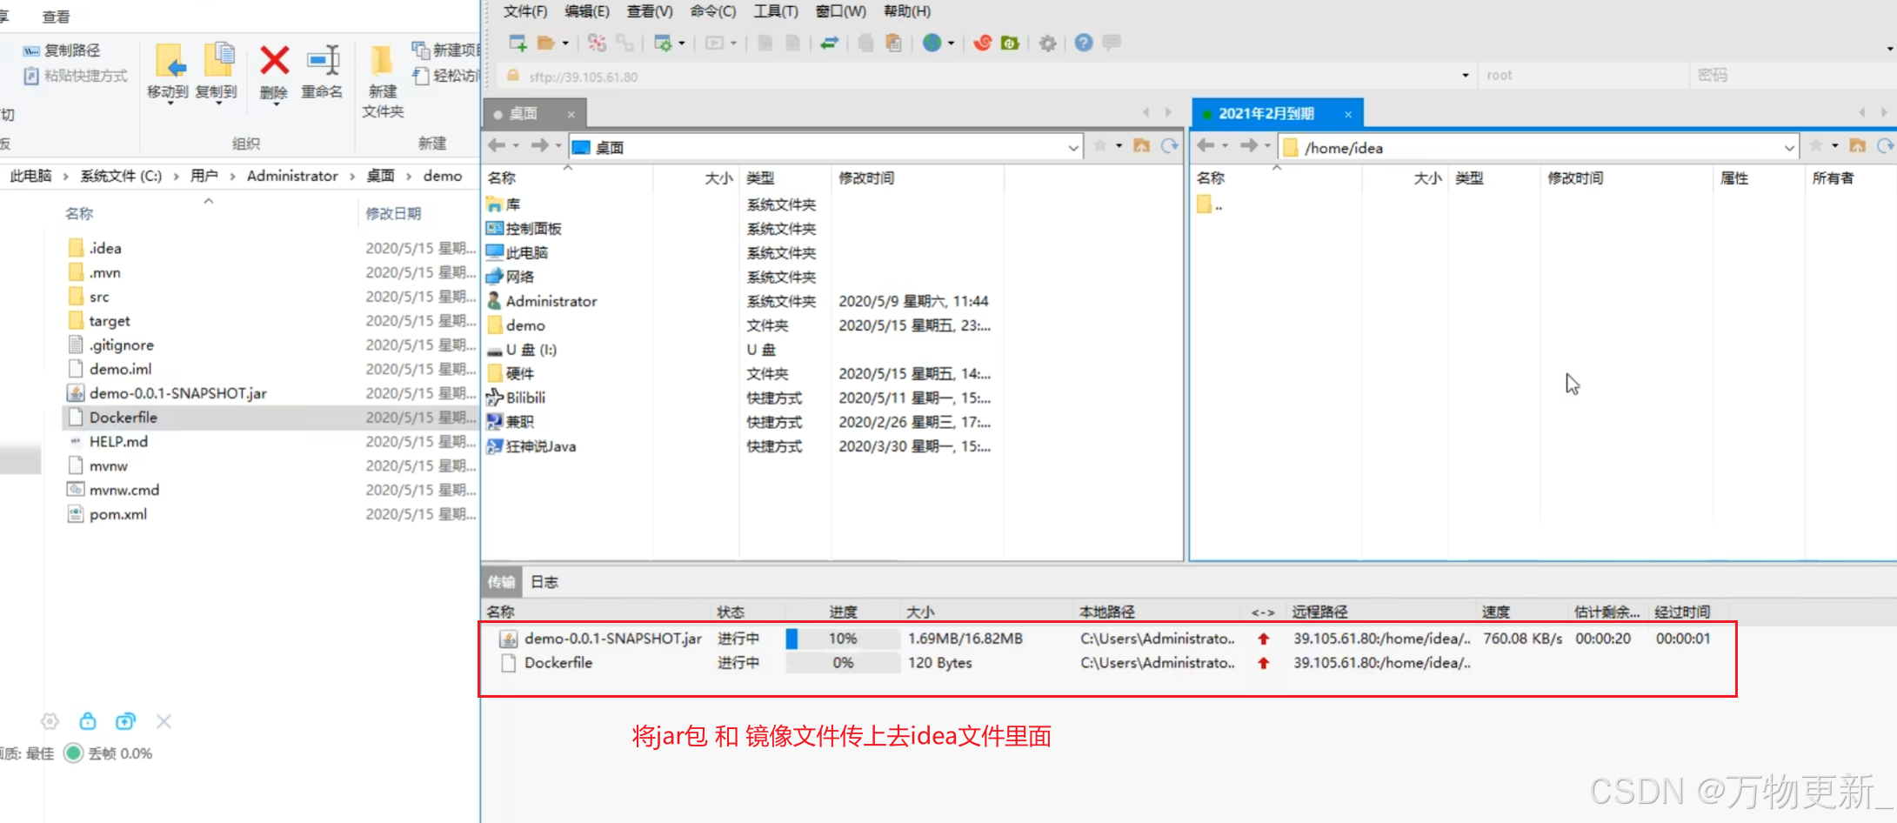
Task: Click local pane home folder icon
Action: tap(1141, 146)
